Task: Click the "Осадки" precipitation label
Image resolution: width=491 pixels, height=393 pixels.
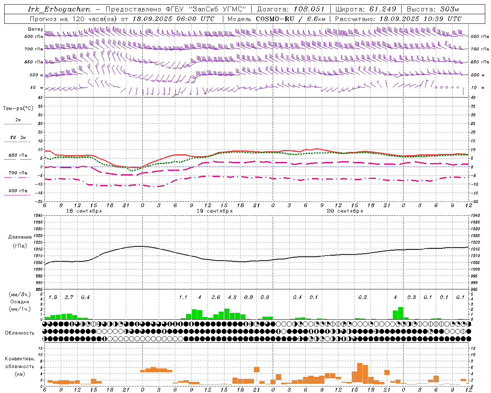Action: [x=20, y=302]
